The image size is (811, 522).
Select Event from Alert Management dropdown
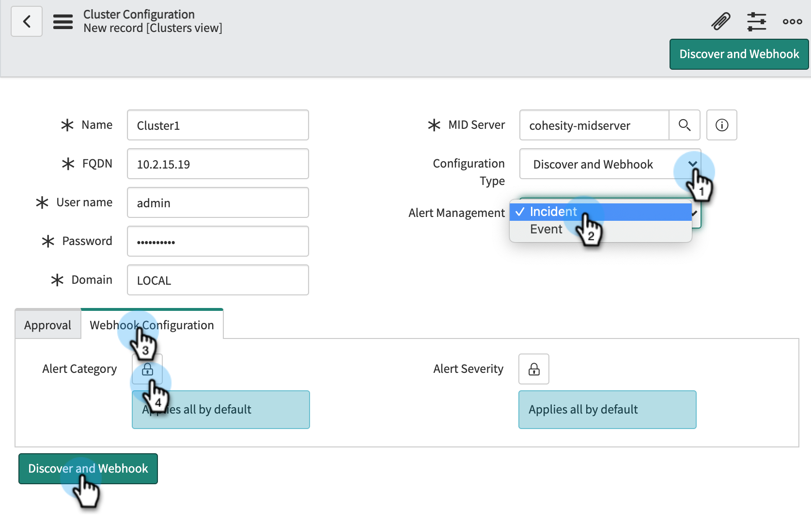[x=546, y=229]
